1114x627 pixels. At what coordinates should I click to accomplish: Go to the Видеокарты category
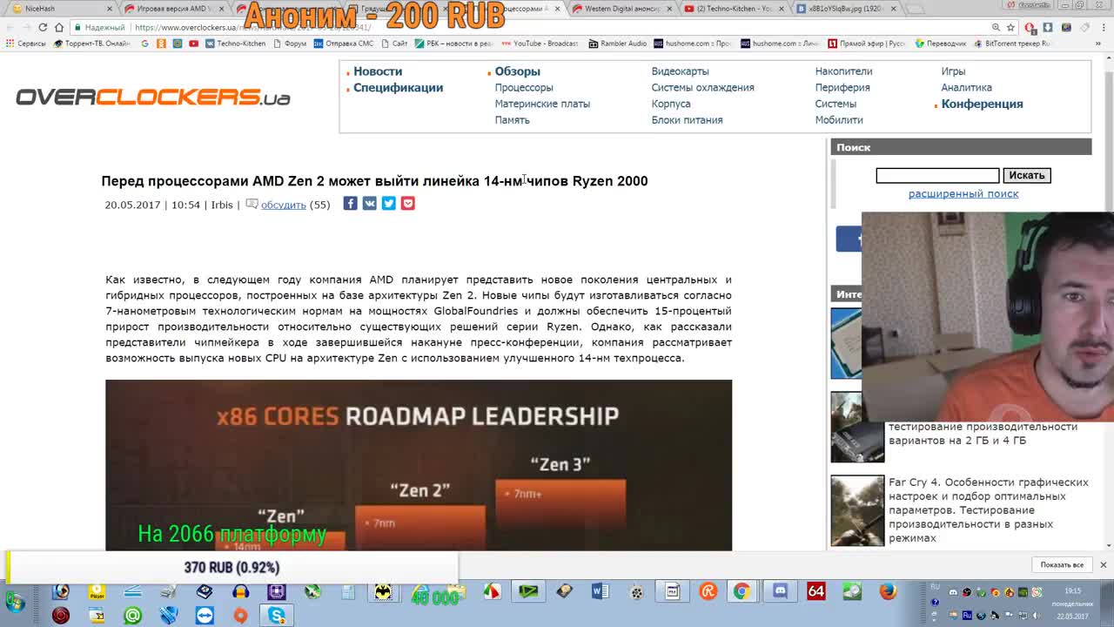click(680, 71)
